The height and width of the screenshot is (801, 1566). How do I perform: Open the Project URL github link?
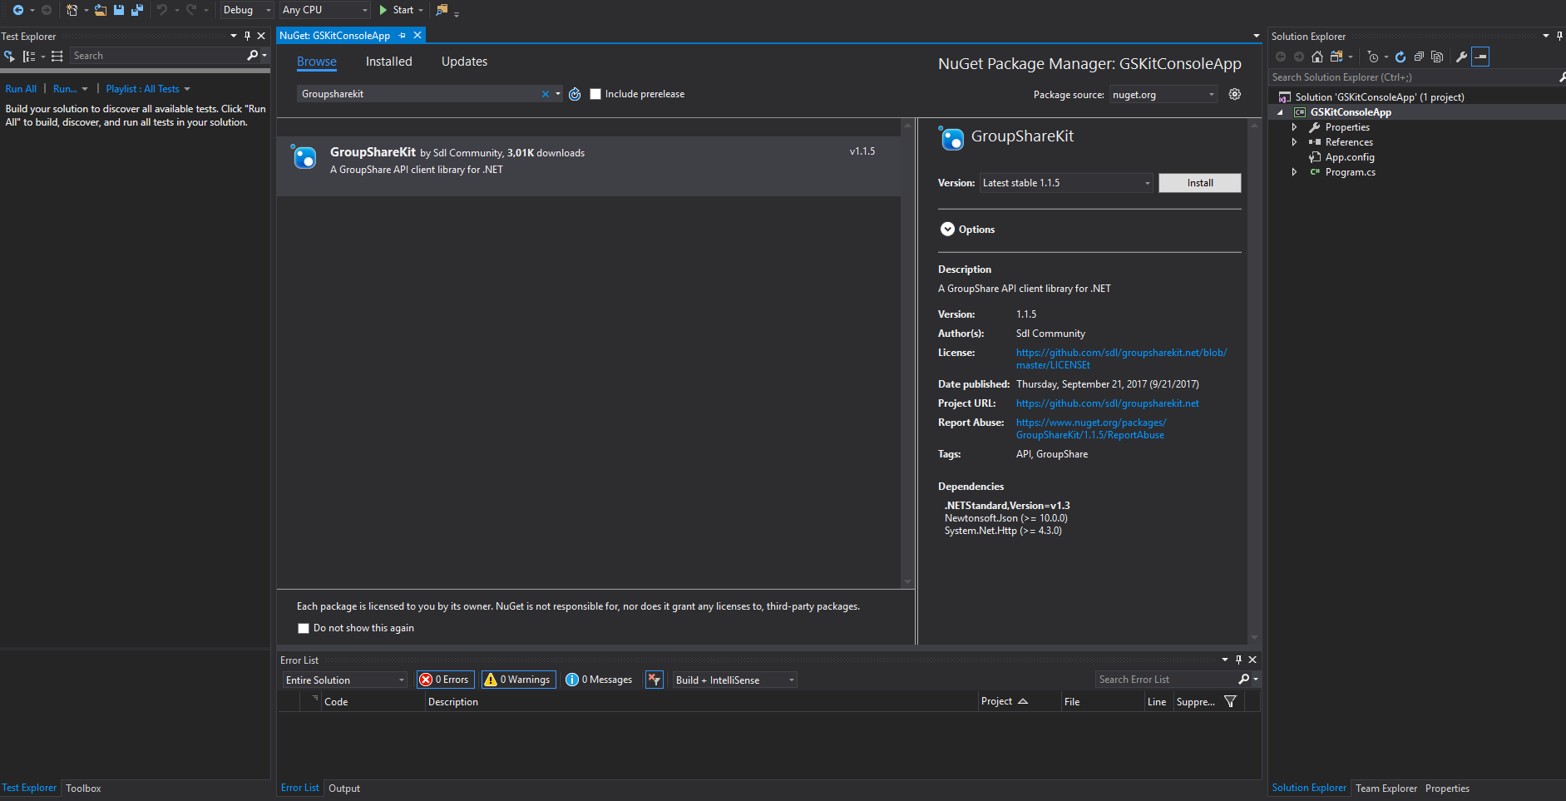point(1108,403)
